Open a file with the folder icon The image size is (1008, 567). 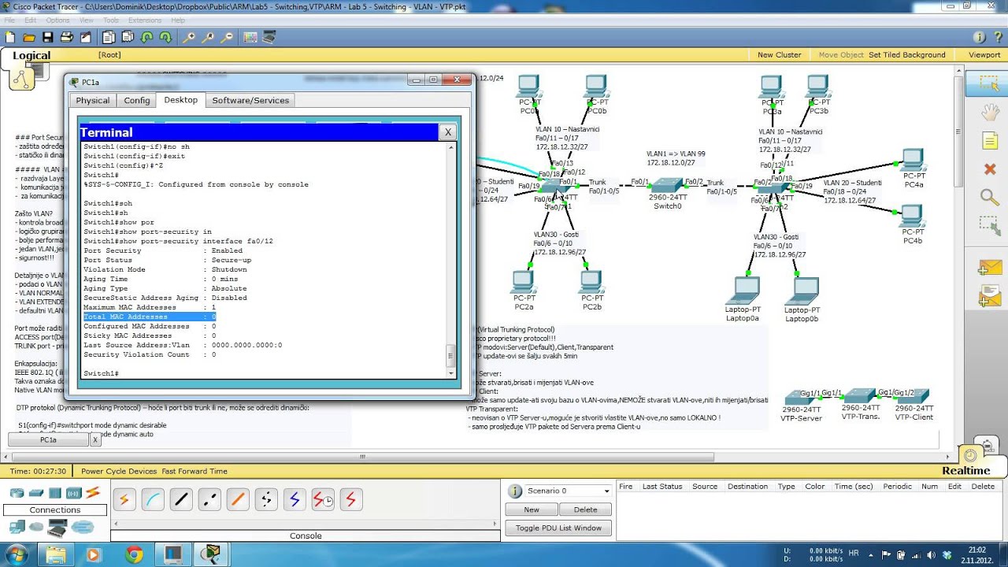(x=29, y=37)
